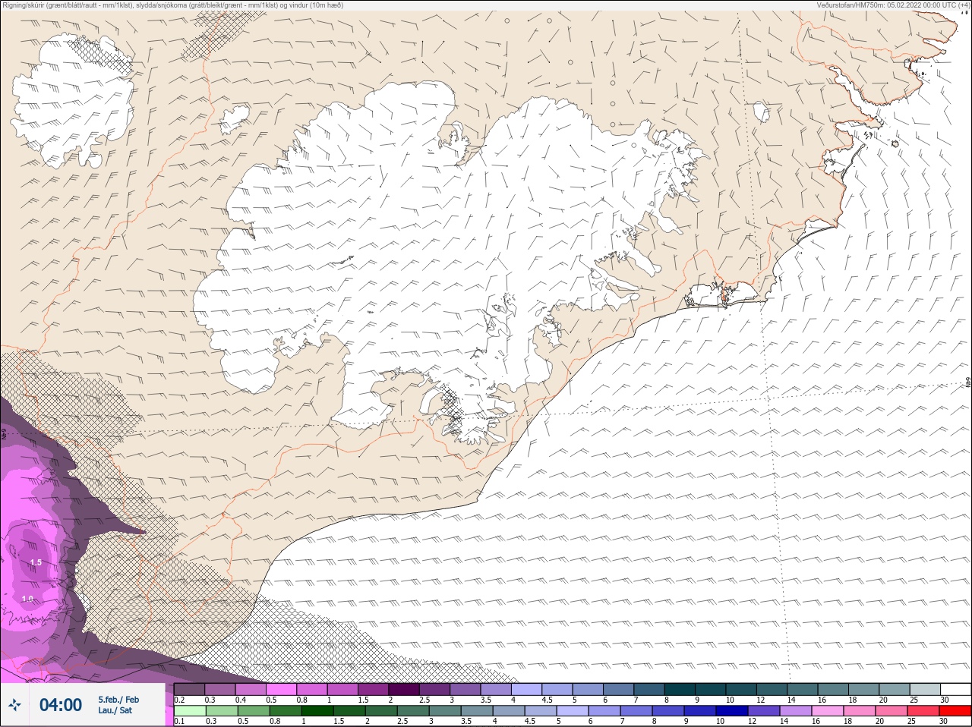This screenshot has height=727, width=972.
Task: Select the bright red swatch ending the lower legend row
Action: tap(955, 711)
